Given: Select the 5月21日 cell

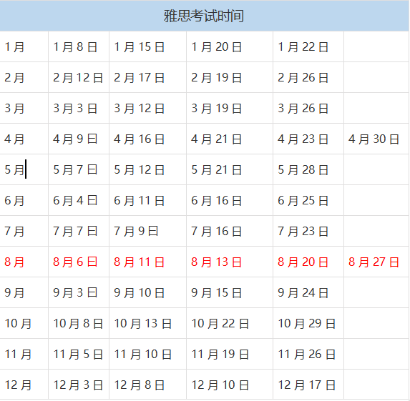Looking at the screenshot, I should tap(230, 170).
